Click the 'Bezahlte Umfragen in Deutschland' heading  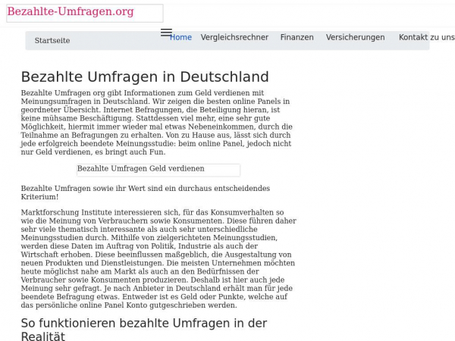tap(145, 77)
